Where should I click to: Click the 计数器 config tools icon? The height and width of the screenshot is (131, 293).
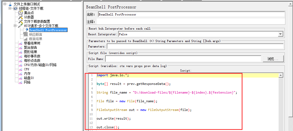[21, 17]
